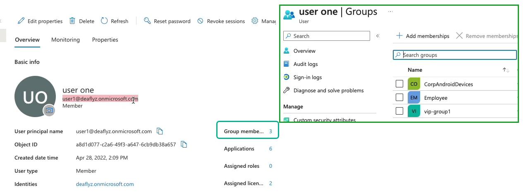Open the deaflyz.onmicrosoft.com identities link
The width and height of the screenshot is (526, 195).
105,184
